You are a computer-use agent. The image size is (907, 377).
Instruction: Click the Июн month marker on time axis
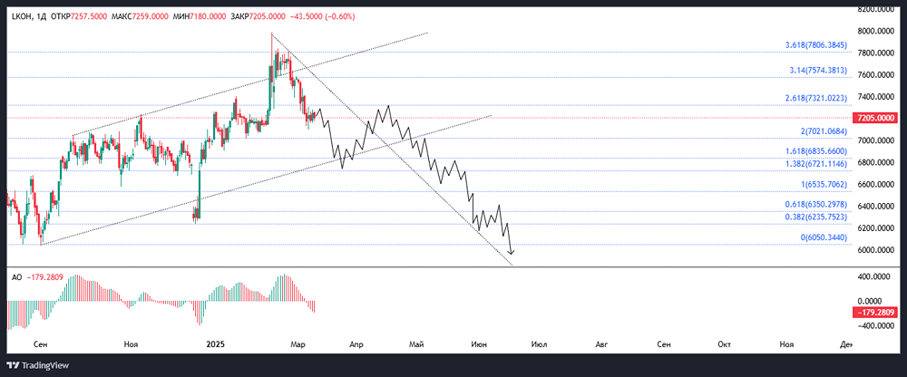point(479,344)
